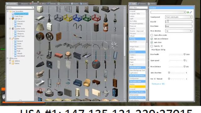Click the search magnifier in spawnlist search
Screen dimensions: 201x113
point(33,8)
